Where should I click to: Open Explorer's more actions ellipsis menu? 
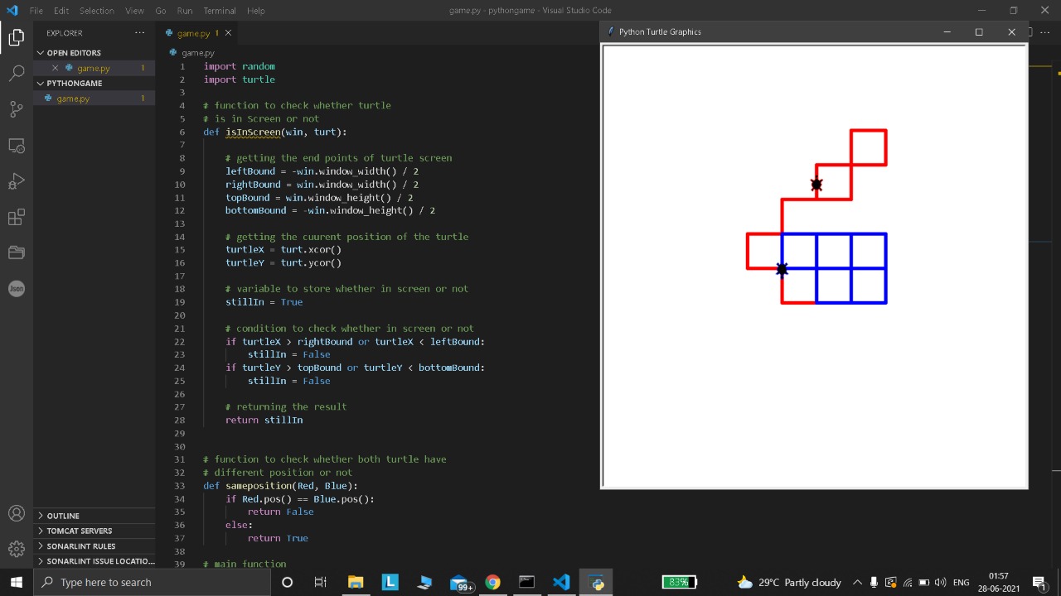click(x=139, y=33)
